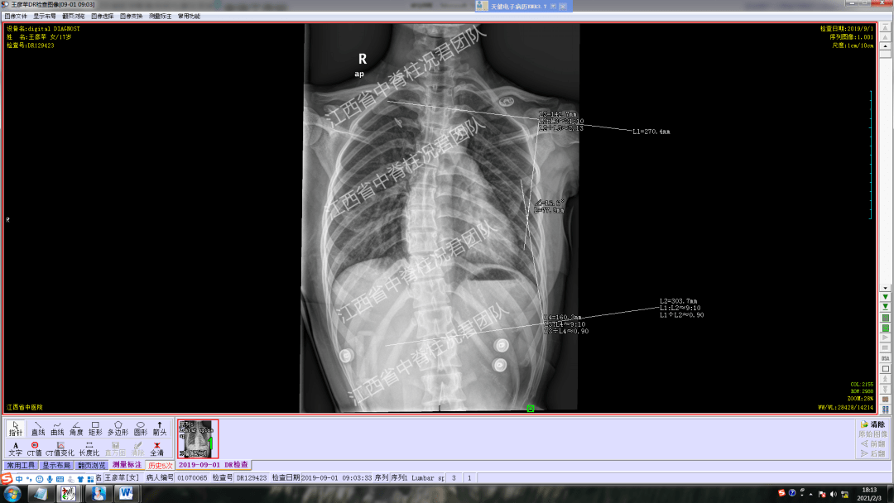
Task: Activate the CT值 measurement tool
Action: tap(34, 448)
